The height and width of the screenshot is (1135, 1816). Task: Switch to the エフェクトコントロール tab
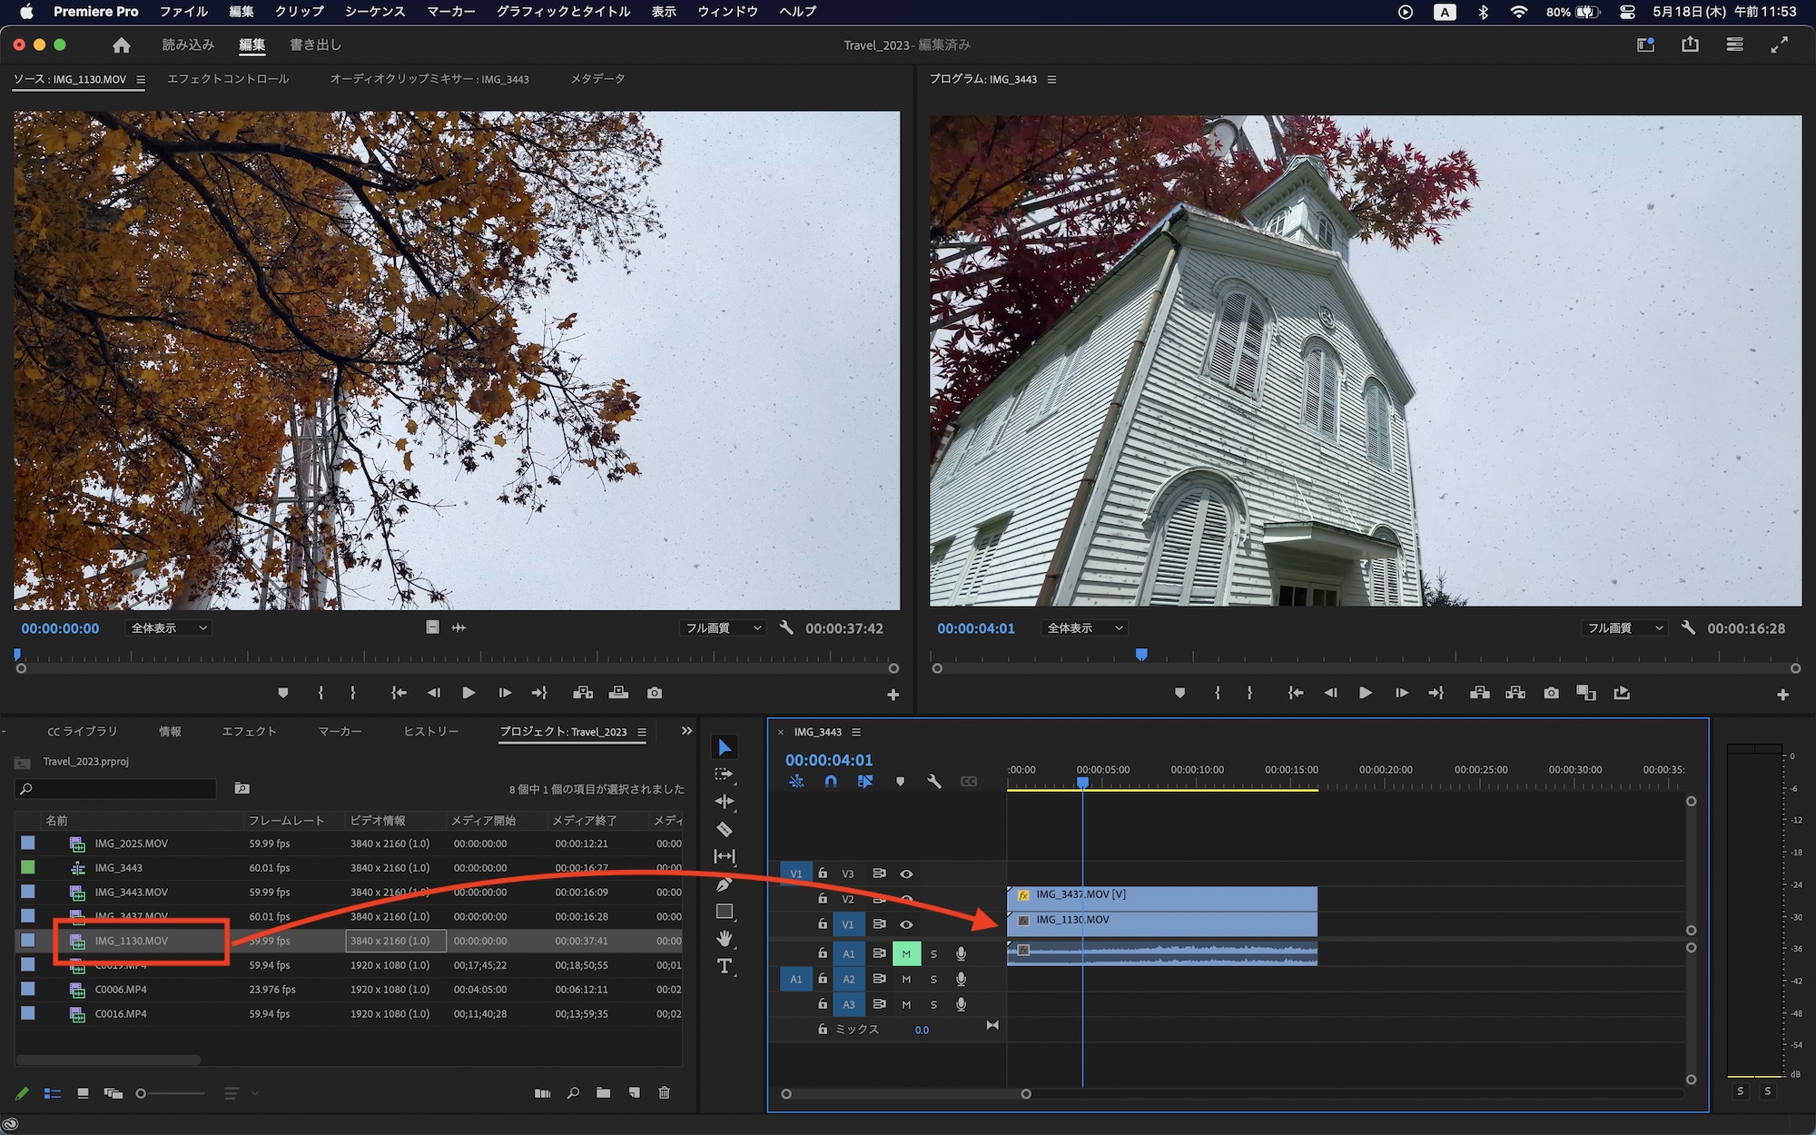click(228, 79)
